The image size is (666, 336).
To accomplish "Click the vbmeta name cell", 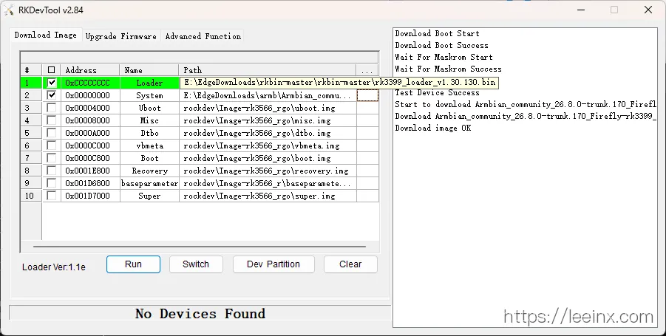I will [x=149, y=145].
